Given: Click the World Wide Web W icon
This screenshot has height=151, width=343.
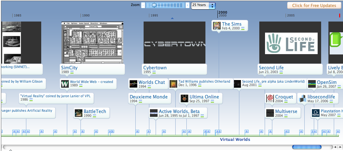Looking at the screenshot, I should pos(65,84).
